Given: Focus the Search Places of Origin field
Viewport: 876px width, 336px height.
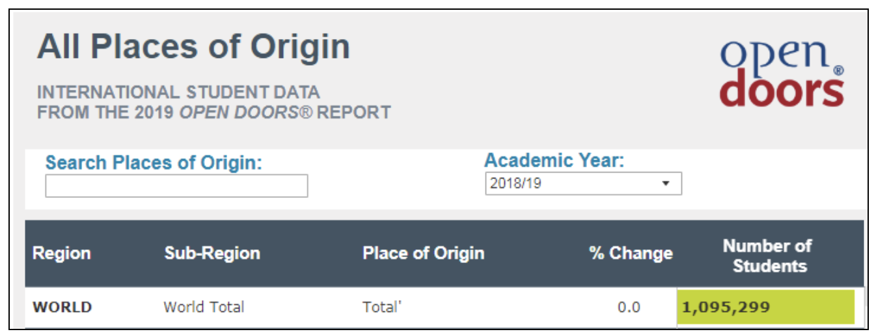Looking at the screenshot, I should (176, 186).
